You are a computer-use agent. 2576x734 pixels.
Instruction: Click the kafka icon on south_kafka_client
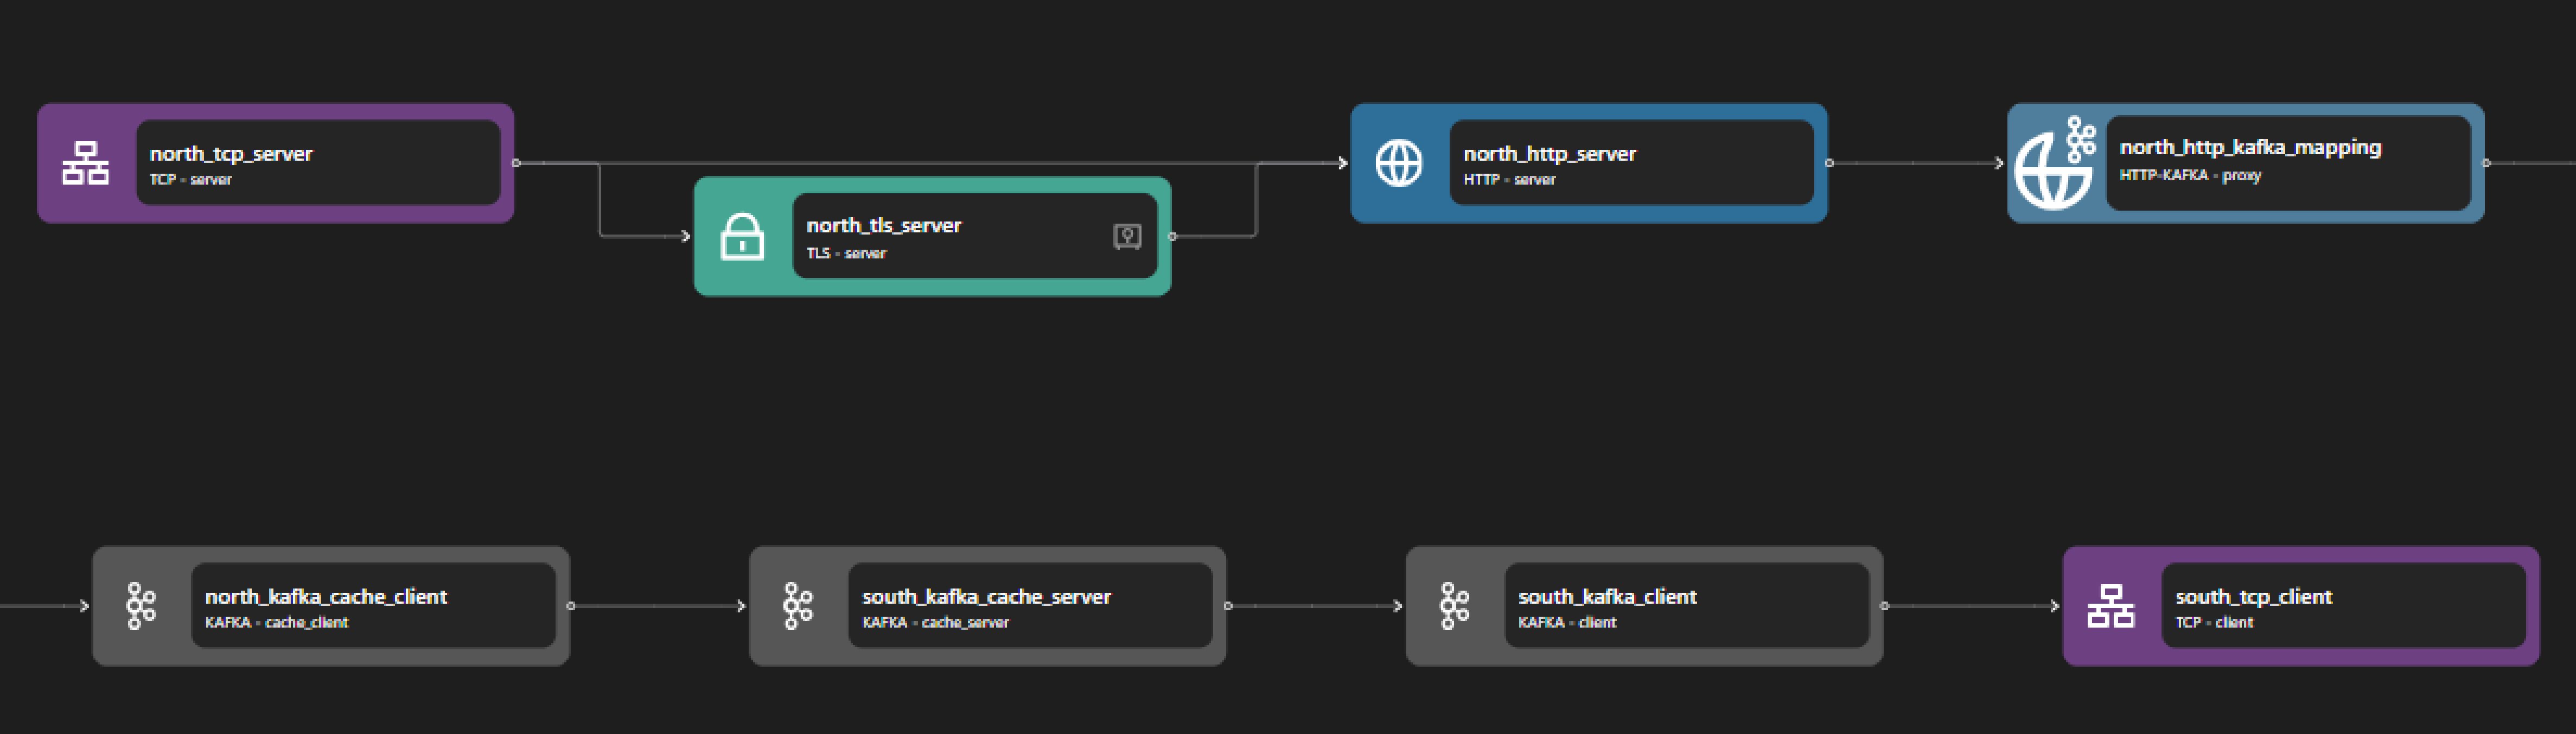point(1454,606)
